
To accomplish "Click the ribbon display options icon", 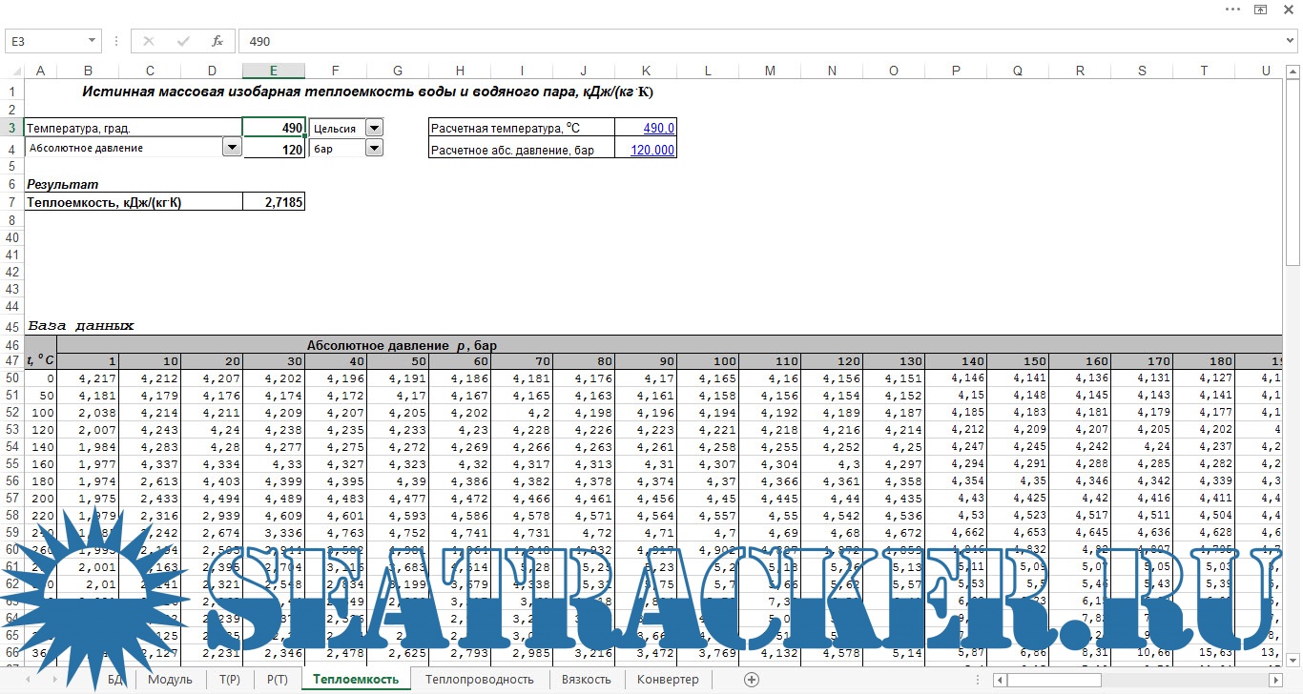I will (1260, 9).
